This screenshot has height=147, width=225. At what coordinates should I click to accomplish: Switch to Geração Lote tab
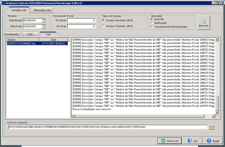[19, 10]
